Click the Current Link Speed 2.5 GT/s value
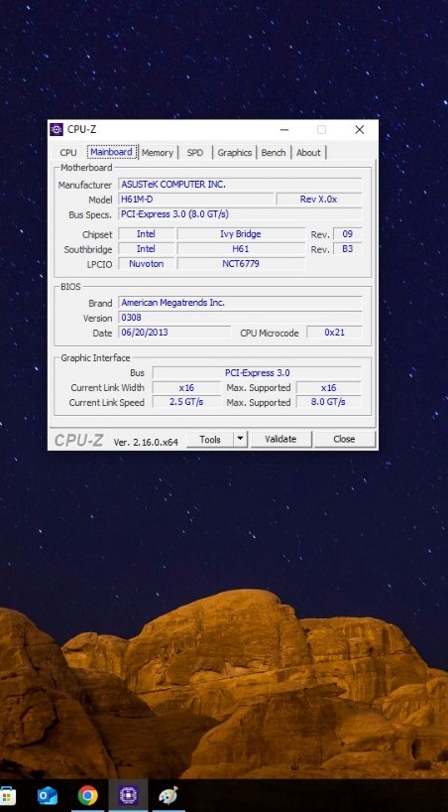The height and width of the screenshot is (812, 448). [x=186, y=402]
